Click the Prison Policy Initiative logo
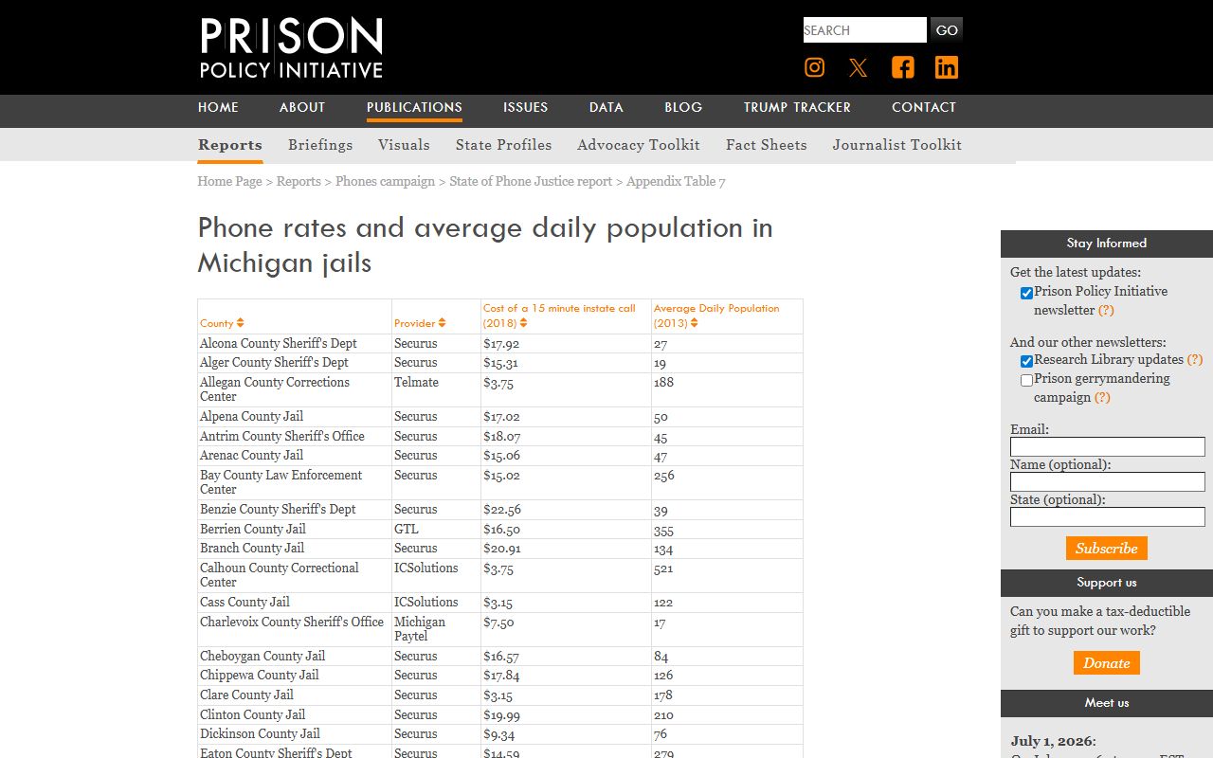This screenshot has width=1213, height=758. 291,47
